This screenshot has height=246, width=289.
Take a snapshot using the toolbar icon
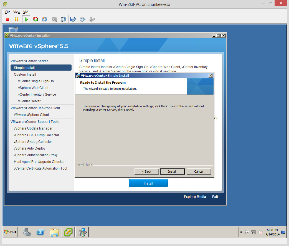pyautogui.click(x=45, y=19)
